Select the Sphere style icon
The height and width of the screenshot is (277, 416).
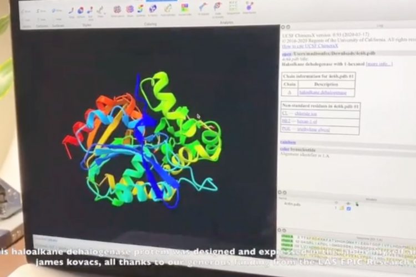pos(80,11)
